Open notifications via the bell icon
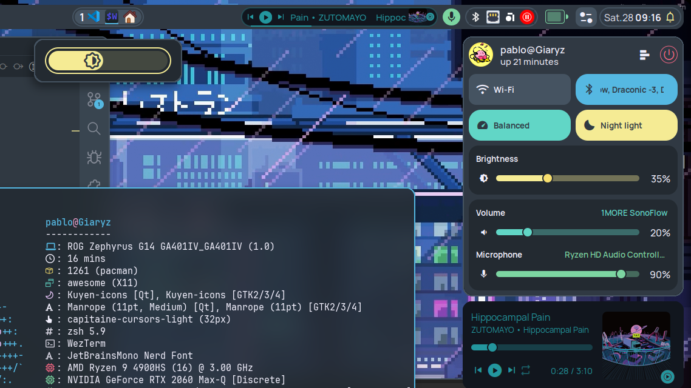This screenshot has width=691, height=388. [x=670, y=16]
